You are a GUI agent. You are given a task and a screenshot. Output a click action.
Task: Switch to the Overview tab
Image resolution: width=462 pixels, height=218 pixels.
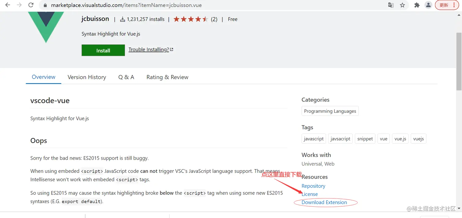pyautogui.click(x=44, y=77)
